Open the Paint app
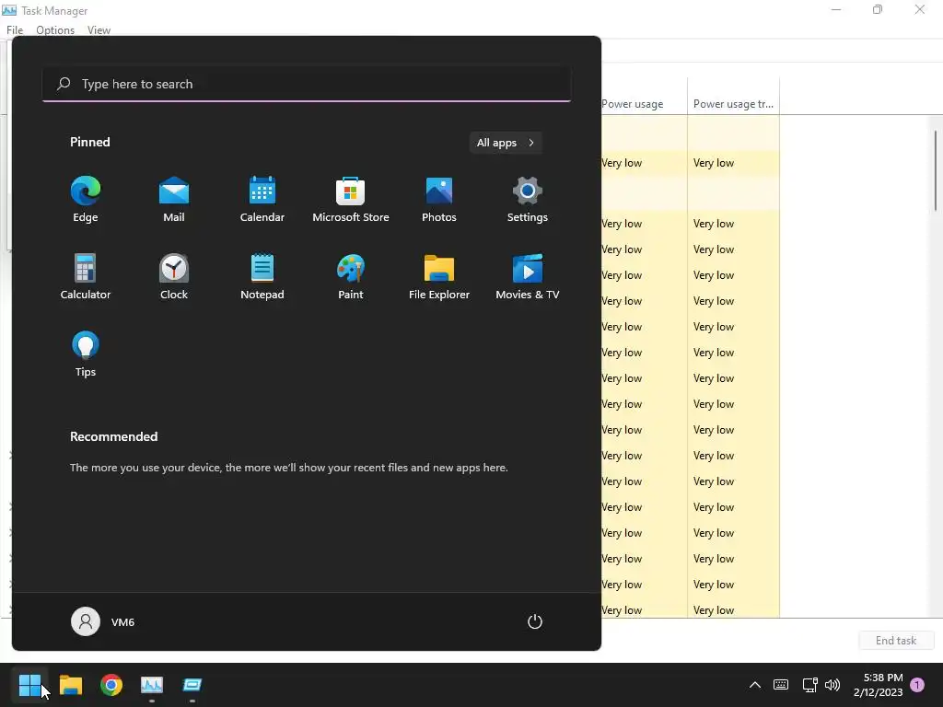The height and width of the screenshot is (707, 943). [x=351, y=276]
